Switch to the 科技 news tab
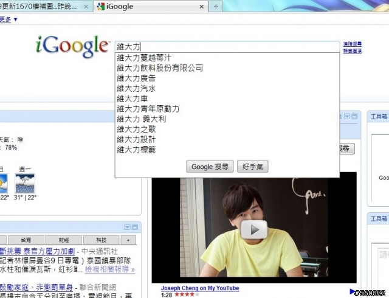This screenshot has width=389, height=298. click(102, 240)
